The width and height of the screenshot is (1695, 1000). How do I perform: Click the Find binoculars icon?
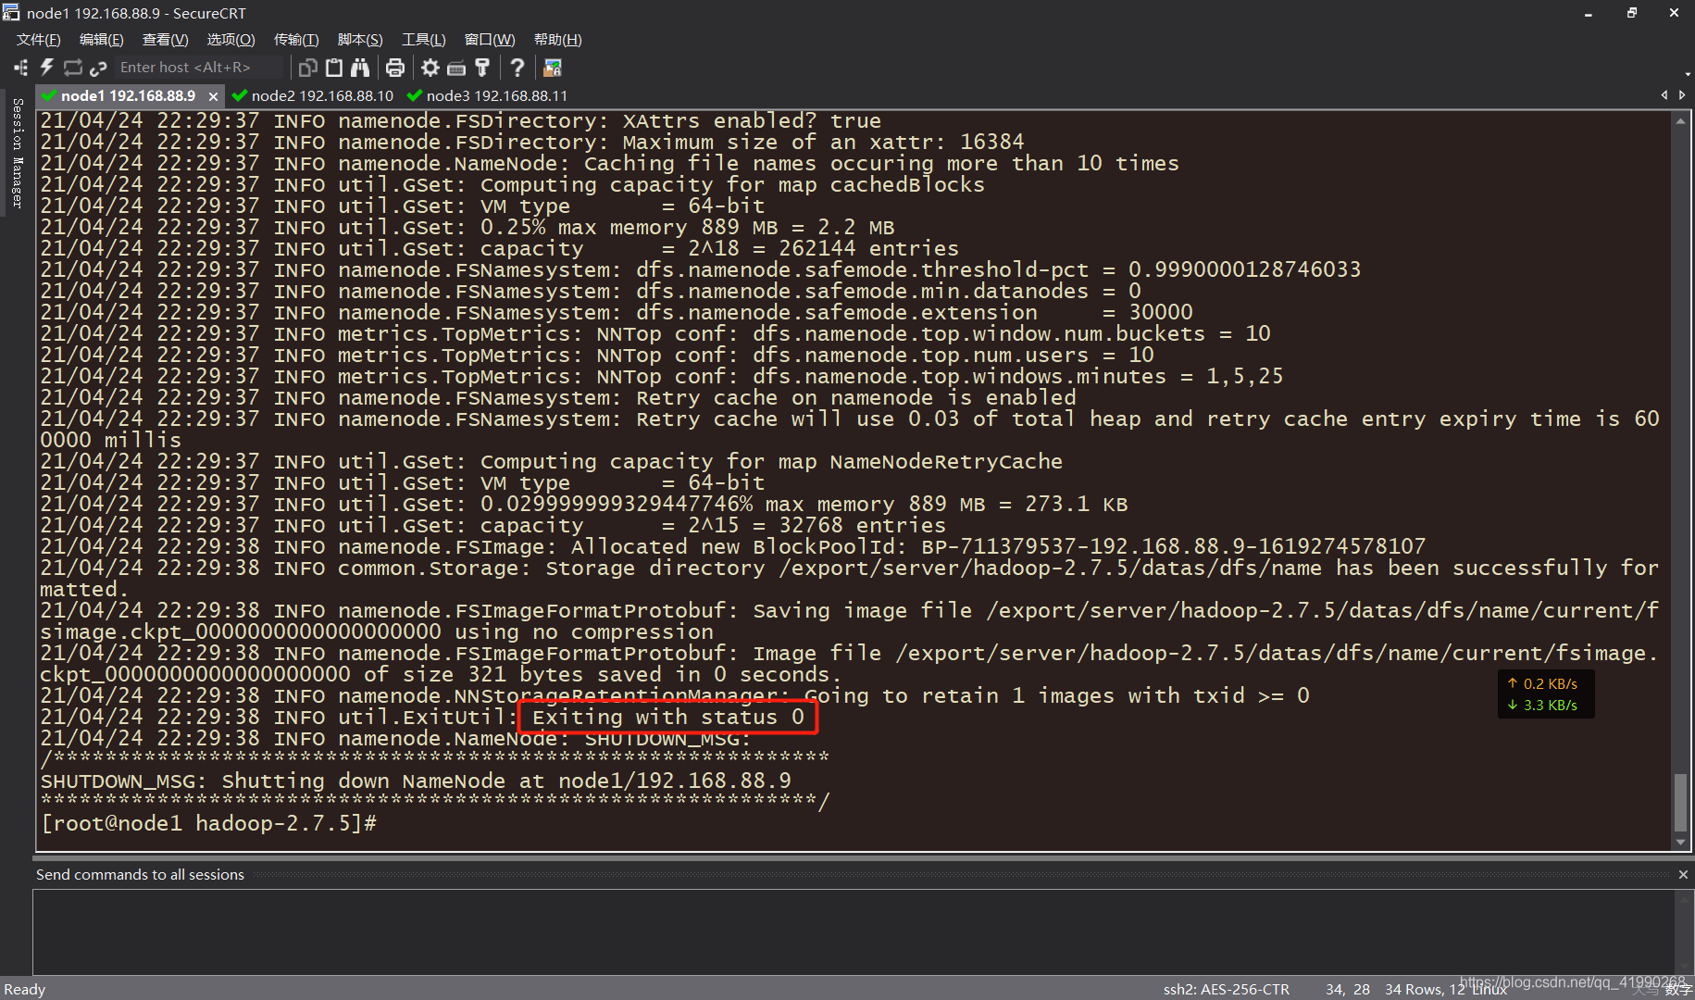[x=360, y=68]
